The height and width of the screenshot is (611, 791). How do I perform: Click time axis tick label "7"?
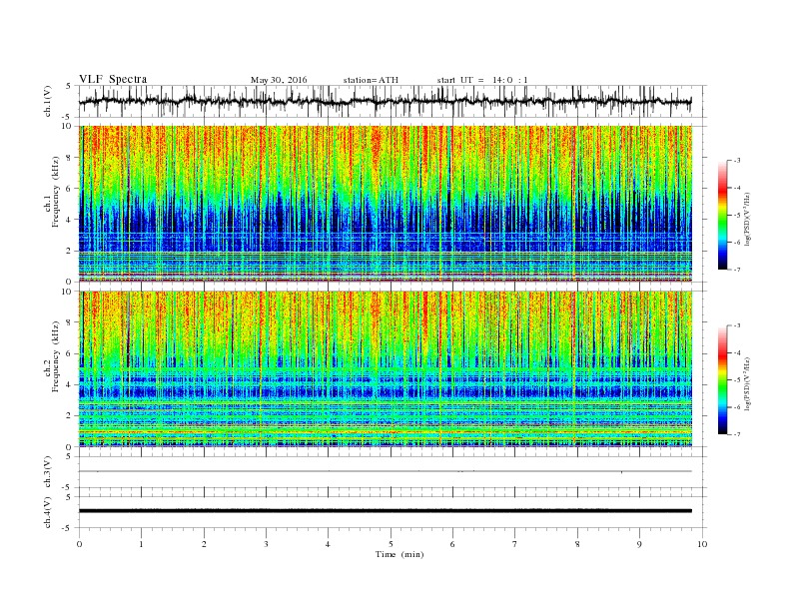pos(515,544)
